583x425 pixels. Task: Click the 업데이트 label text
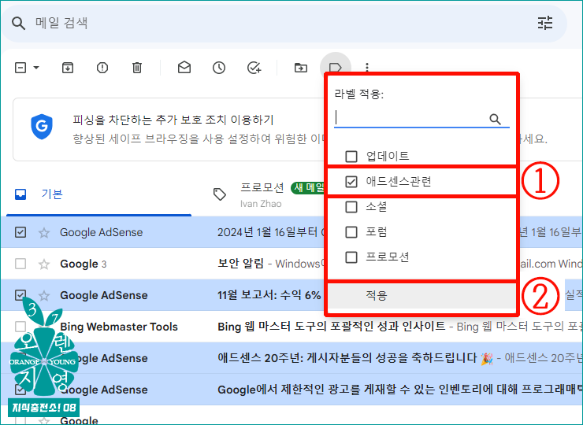pos(388,156)
